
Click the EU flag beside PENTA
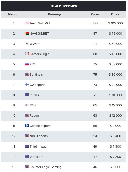pos(27,95)
